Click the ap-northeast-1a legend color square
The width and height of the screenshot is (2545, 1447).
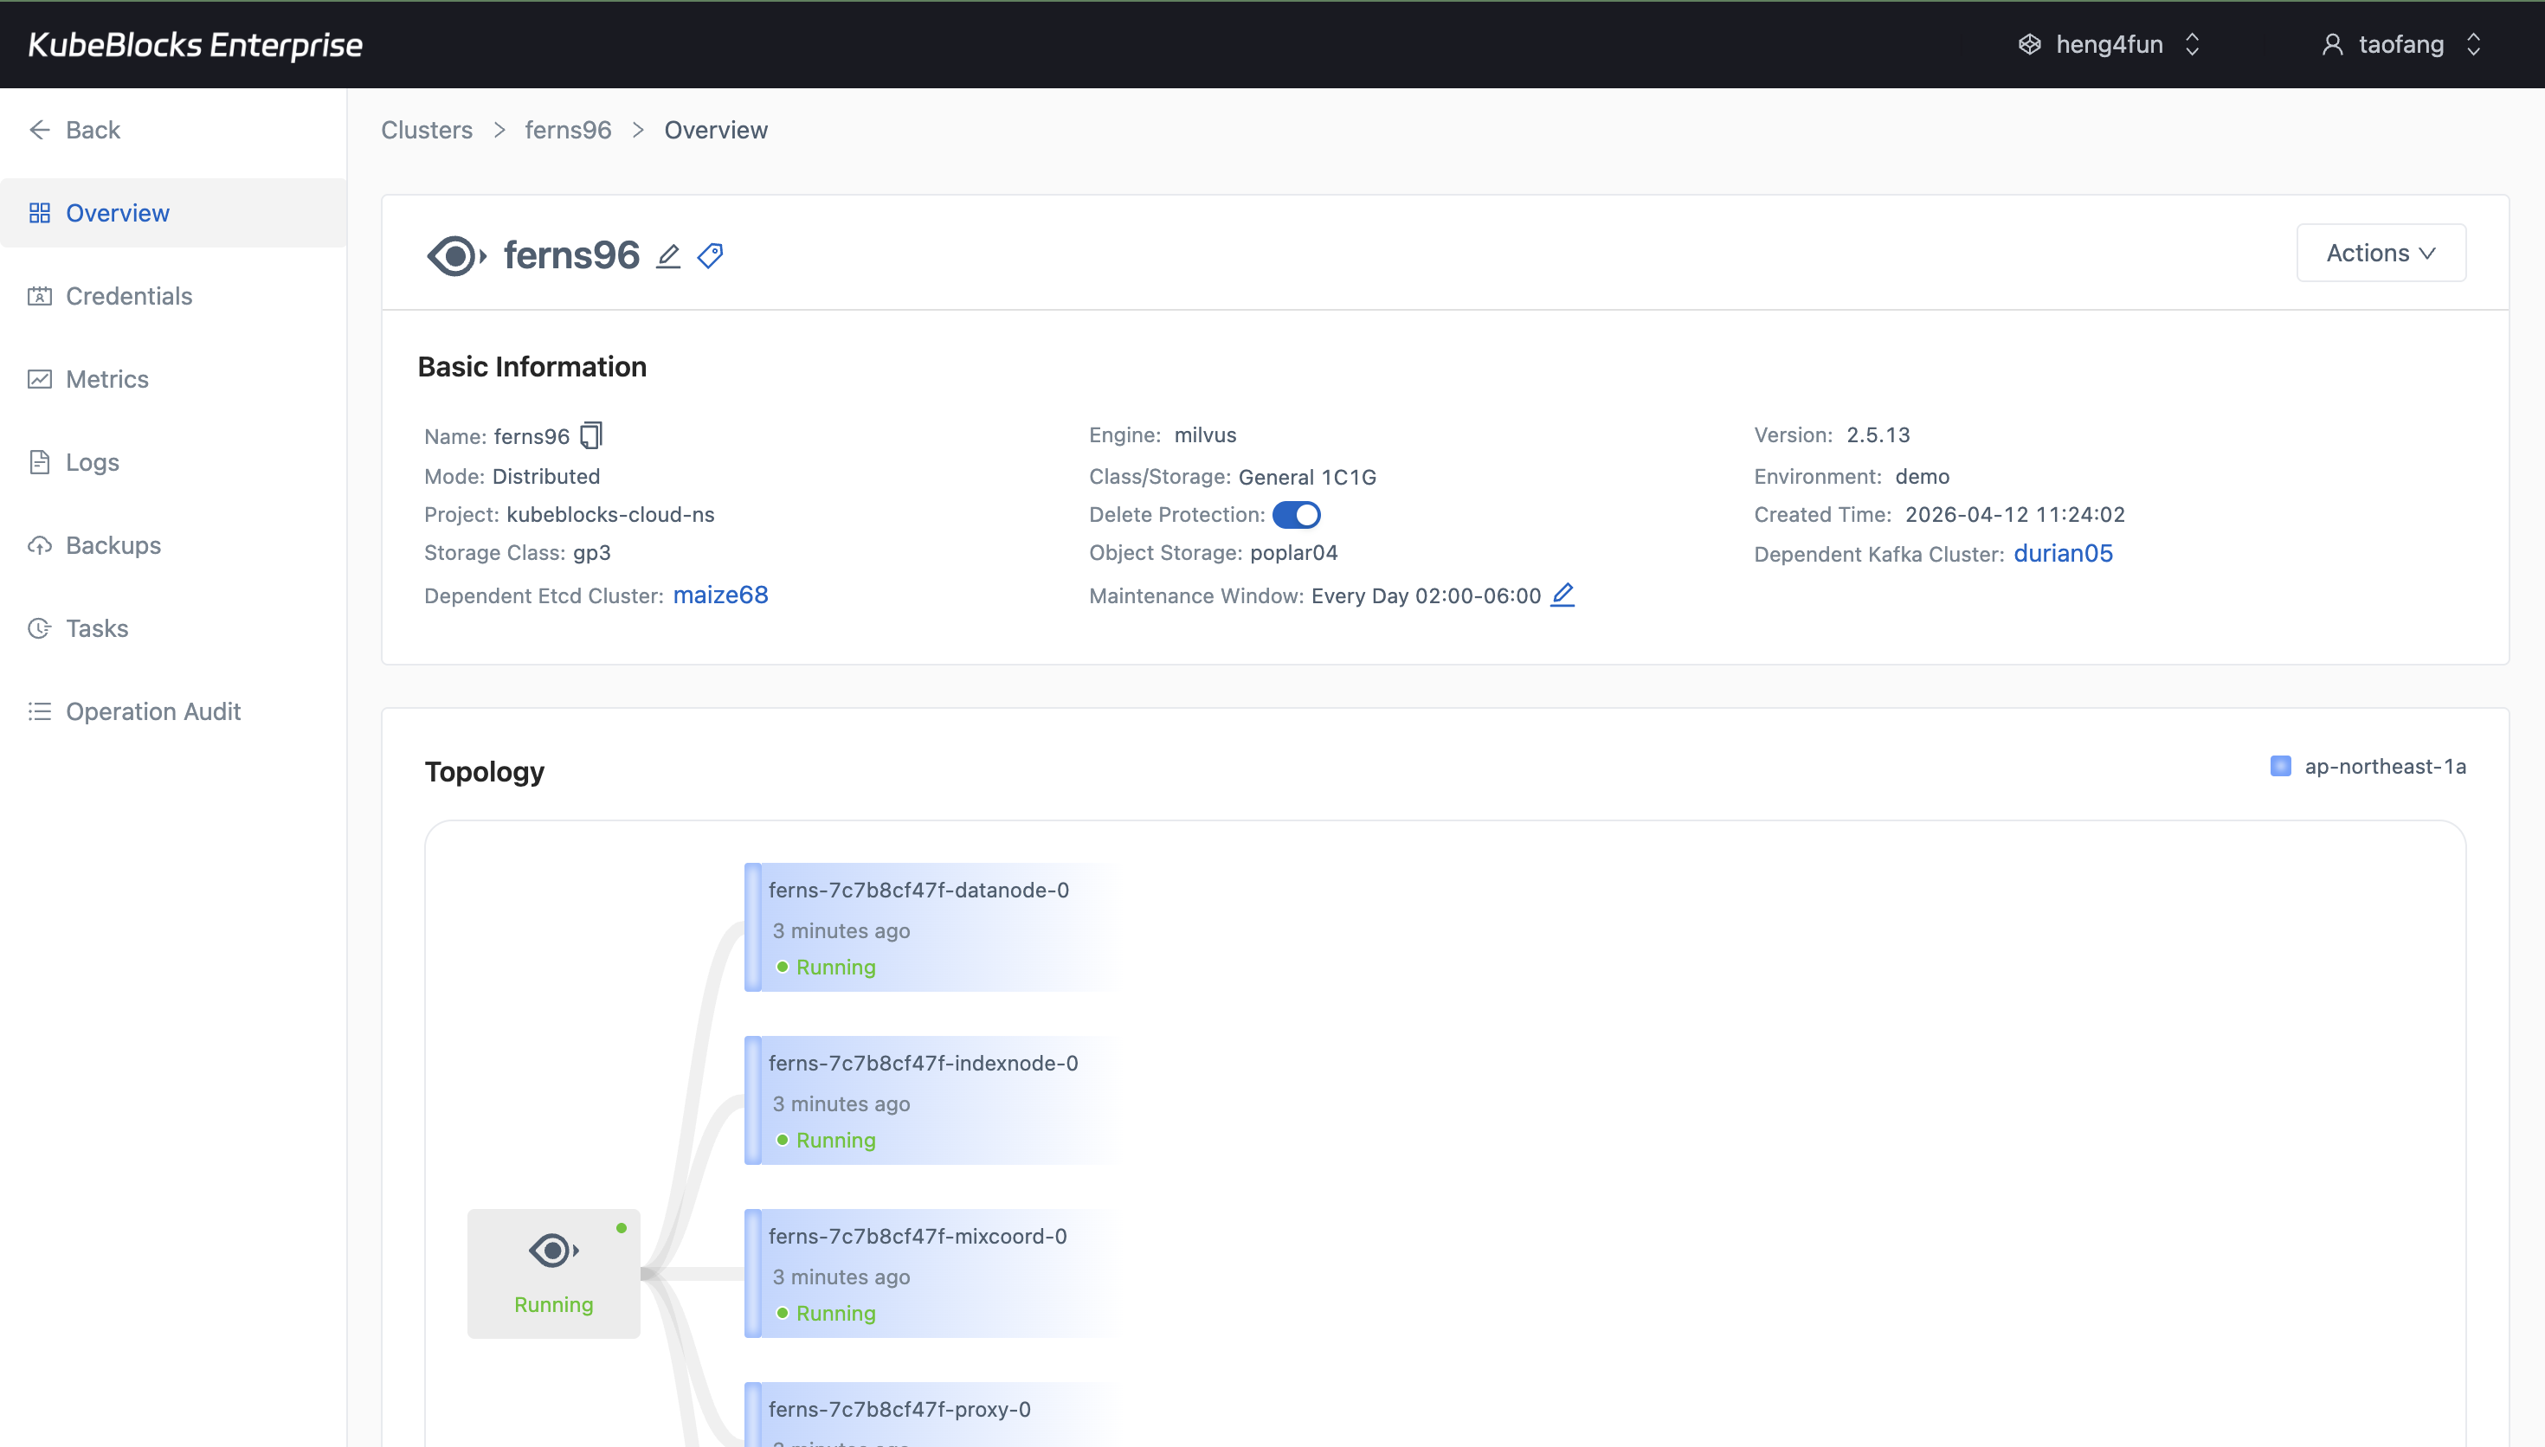pos(2283,765)
